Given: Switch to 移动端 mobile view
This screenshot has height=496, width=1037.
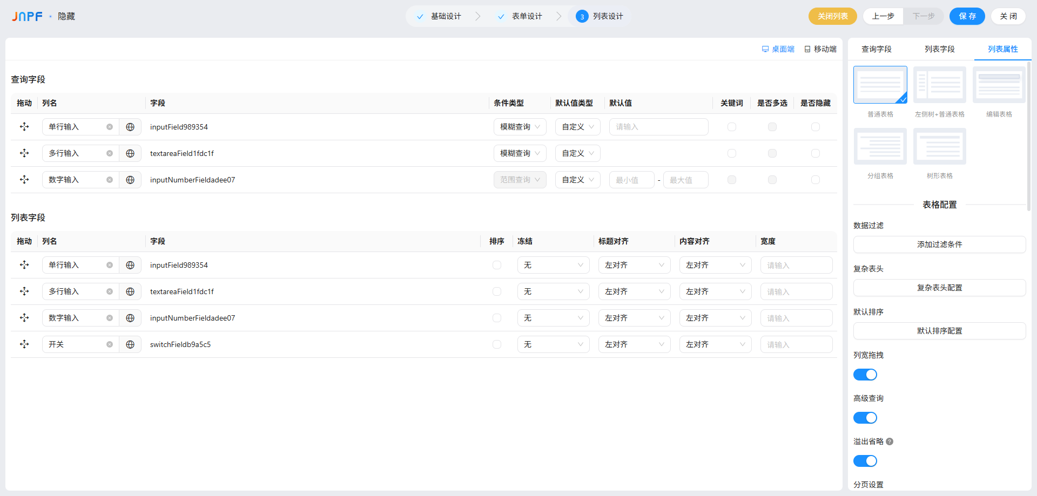Looking at the screenshot, I should click(820, 49).
